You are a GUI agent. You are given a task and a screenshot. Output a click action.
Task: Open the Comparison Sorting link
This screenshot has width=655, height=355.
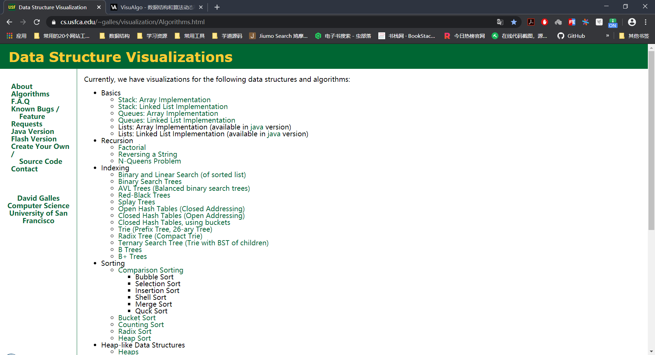(x=151, y=270)
